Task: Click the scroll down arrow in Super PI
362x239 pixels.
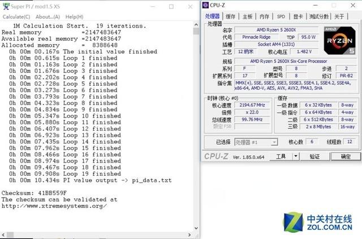Action: pyautogui.click(x=196, y=228)
